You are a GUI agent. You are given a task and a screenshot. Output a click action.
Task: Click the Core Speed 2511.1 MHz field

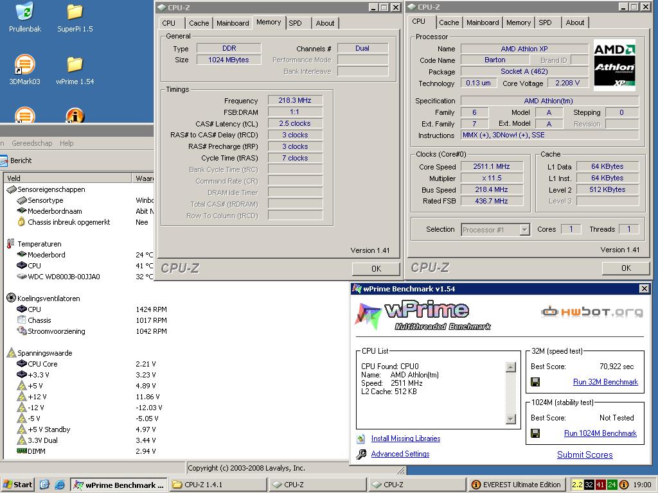pyautogui.click(x=492, y=166)
